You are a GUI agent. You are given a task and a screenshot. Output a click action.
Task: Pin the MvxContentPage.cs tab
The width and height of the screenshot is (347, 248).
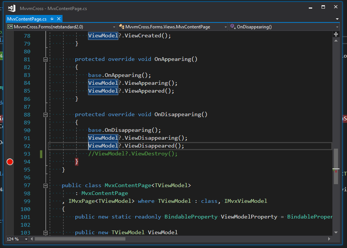[52, 19]
